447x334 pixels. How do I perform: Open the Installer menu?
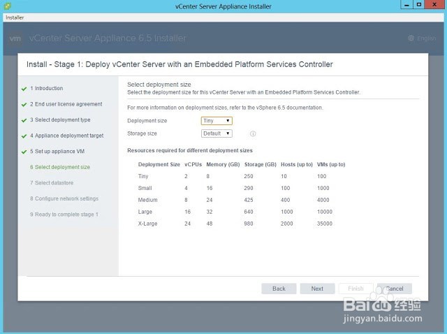click(15, 17)
